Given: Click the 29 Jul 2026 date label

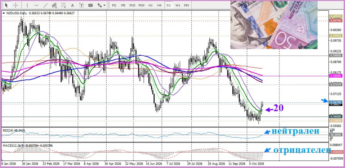Looking at the screenshot, I should click(x=195, y=164).
